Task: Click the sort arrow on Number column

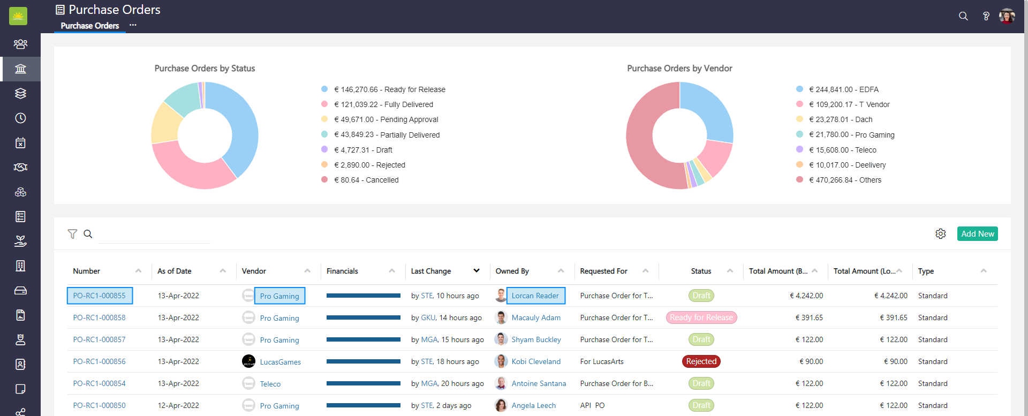Action: (x=138, y=271)
